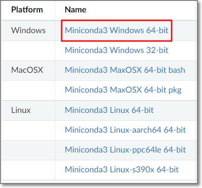202x188 pixels.
Task: Select Miniconda3 Linux-aarch64 64-bit link
Action: click(125, 130)
